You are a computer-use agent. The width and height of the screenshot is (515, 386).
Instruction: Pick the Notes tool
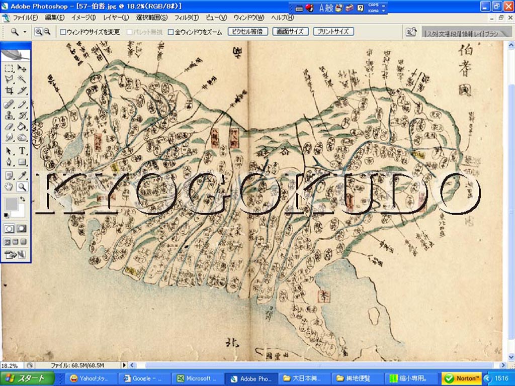coord(9,175)
